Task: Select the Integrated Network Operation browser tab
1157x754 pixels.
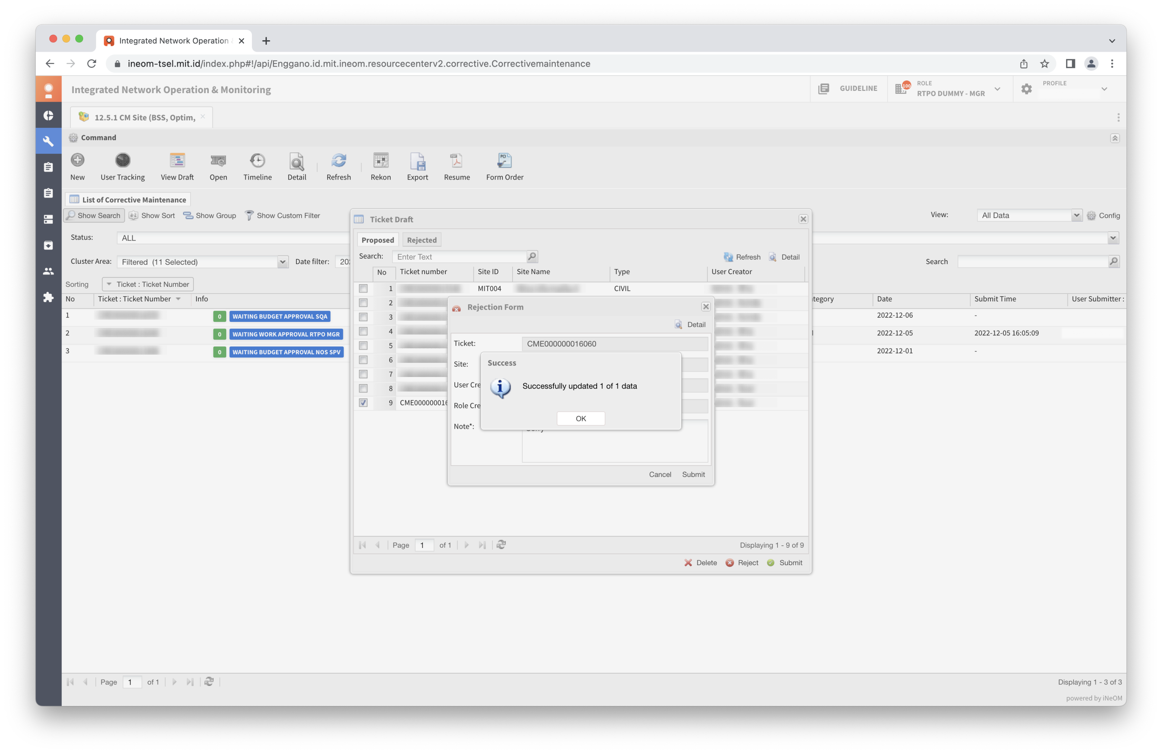Action: (x=174, y=41)
